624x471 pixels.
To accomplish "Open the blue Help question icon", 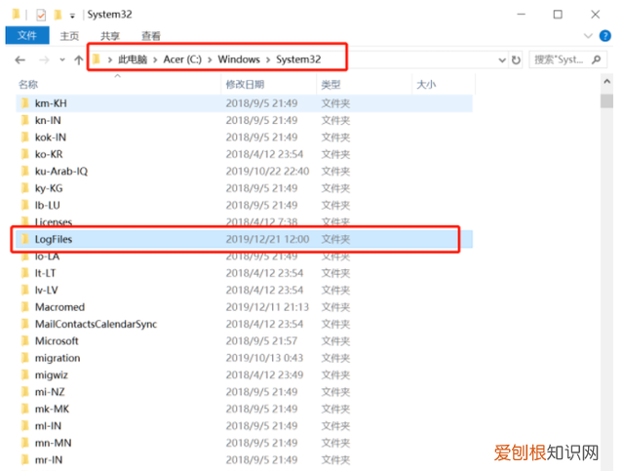I will click(x=605, y=36).
